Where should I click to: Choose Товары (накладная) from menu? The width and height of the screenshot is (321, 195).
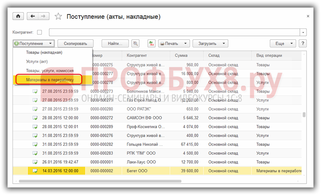pyautogui.click(x=44, y=52)
